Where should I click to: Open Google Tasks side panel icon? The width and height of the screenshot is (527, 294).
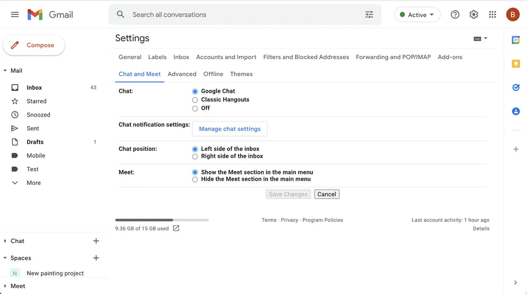516,88
